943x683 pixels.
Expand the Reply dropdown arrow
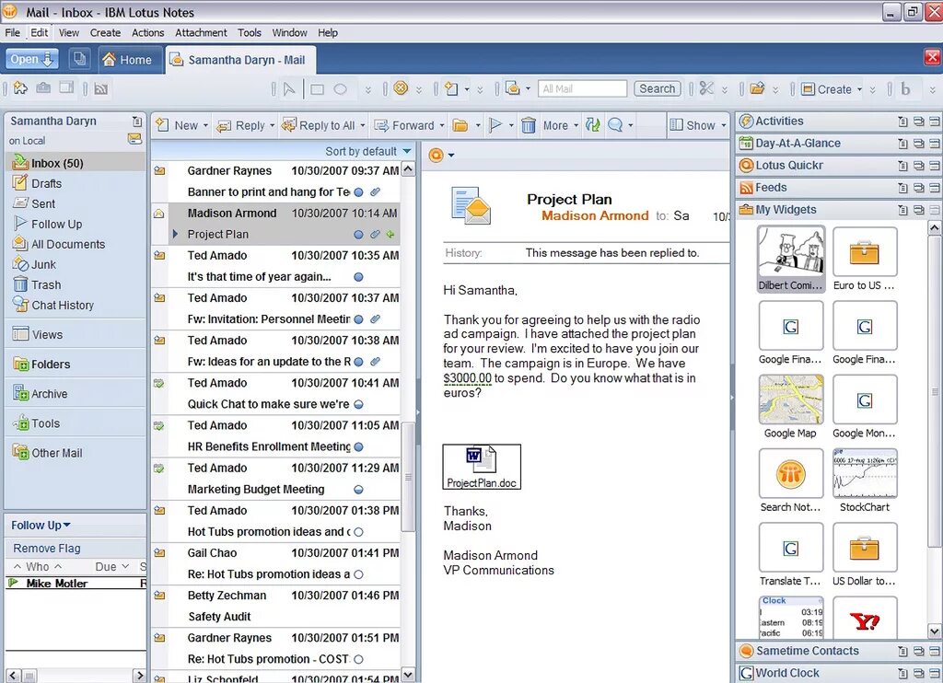click(272, 126)
